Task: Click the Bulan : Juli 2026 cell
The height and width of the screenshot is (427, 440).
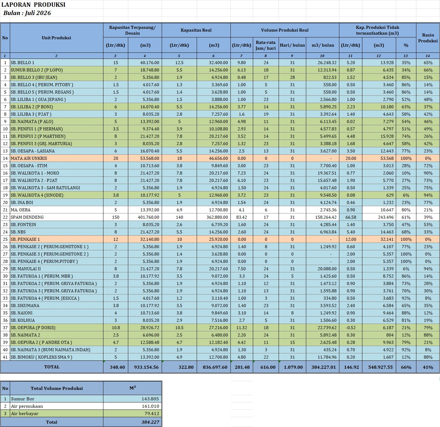Action: point(27,13)
